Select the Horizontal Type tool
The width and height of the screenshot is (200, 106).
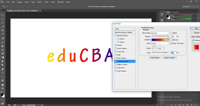click(x=3, y=73)
